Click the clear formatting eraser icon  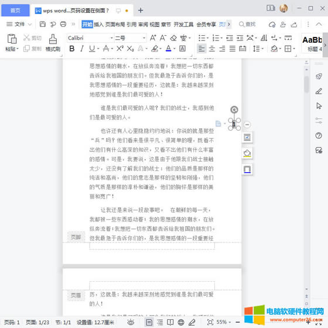tap(173, 38)
